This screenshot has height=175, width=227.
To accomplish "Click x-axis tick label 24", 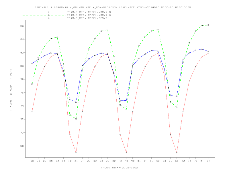I will [x=82, y=161].
